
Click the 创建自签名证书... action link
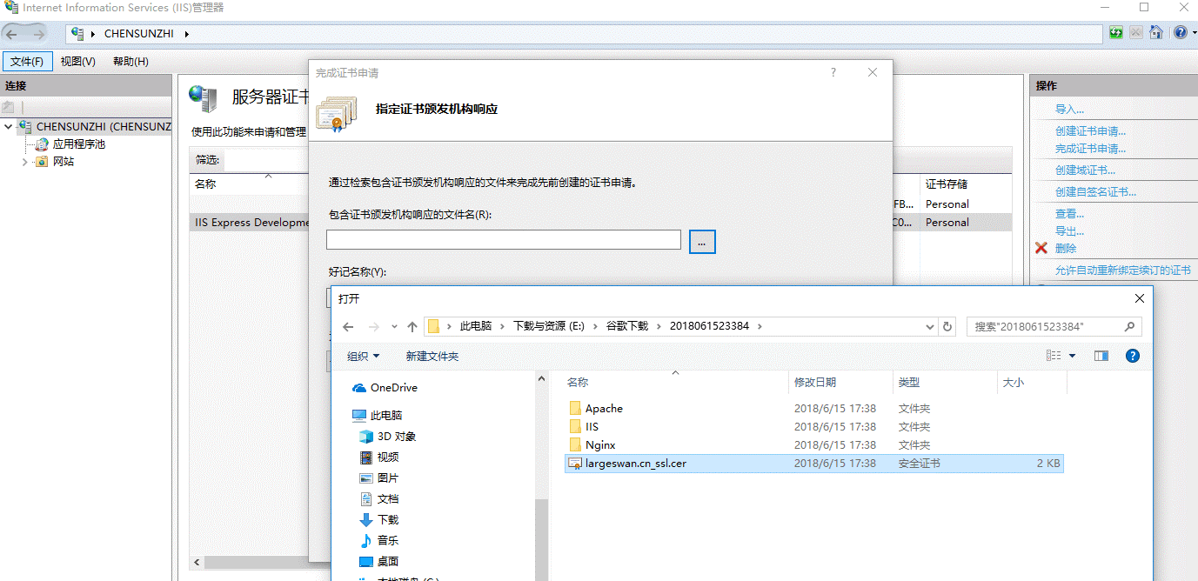coord(1095,192)
